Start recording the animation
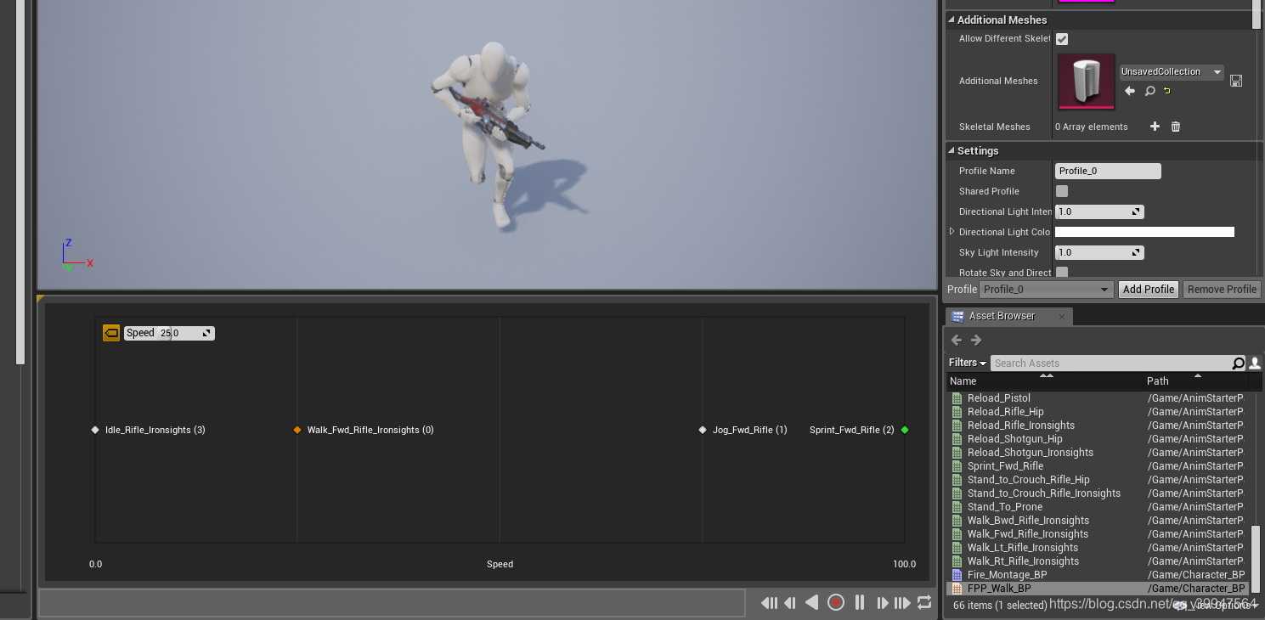 point(836,602)
